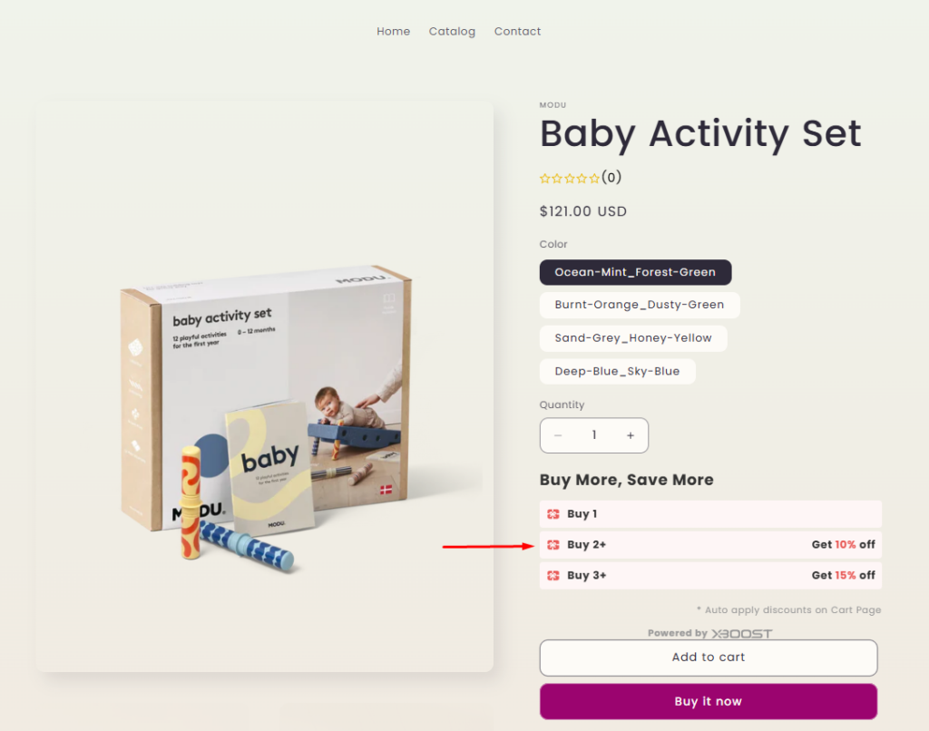
Task: Open the Home menu item
Action: pyautogui.click(x=394, y=32)
